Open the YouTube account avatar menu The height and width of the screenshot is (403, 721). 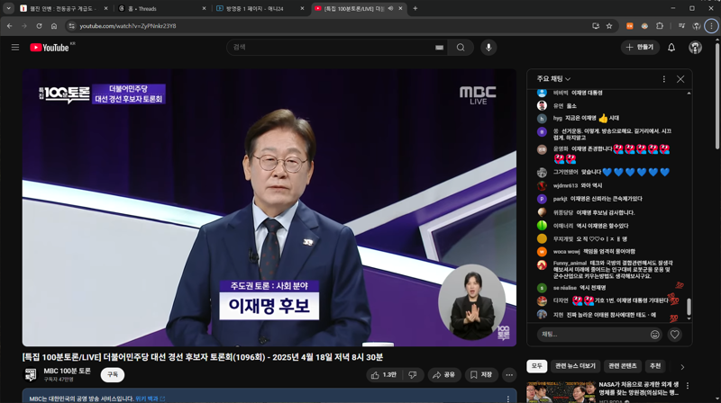click(x=695, y=48)
